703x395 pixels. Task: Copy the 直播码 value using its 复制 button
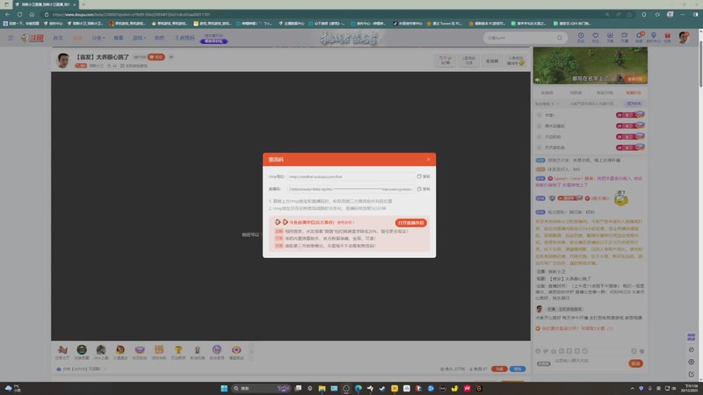click(x=424, y=189)
